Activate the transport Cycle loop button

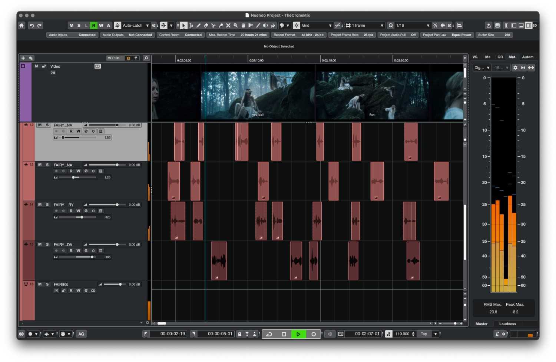point(269,334)
